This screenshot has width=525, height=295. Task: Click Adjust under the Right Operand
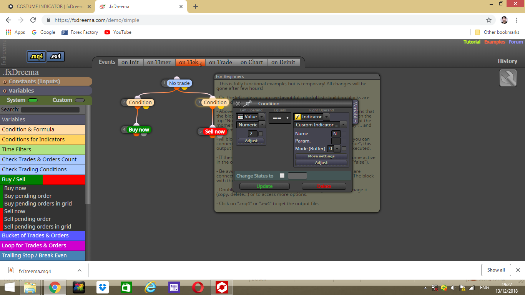point(321,163)
